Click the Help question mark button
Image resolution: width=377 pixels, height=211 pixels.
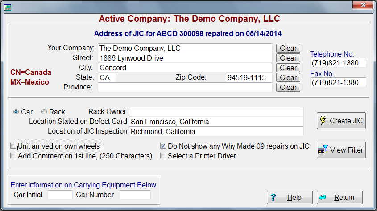tap(290, 197)
